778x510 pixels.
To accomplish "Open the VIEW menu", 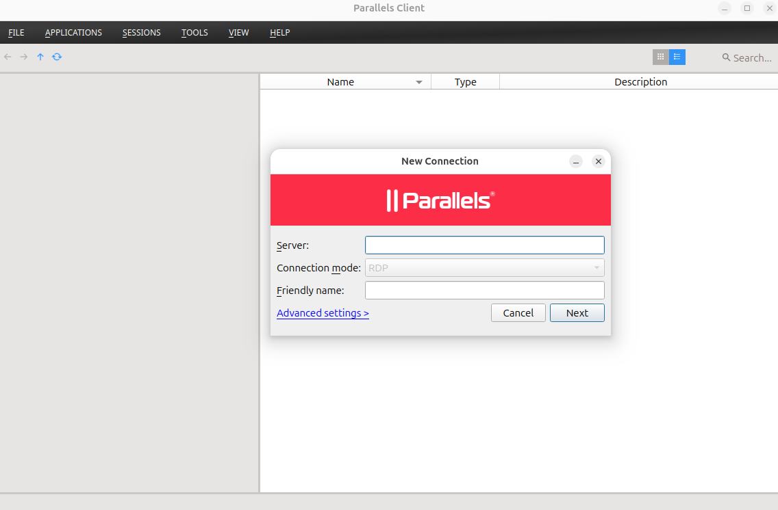I will tap(238, 33).
